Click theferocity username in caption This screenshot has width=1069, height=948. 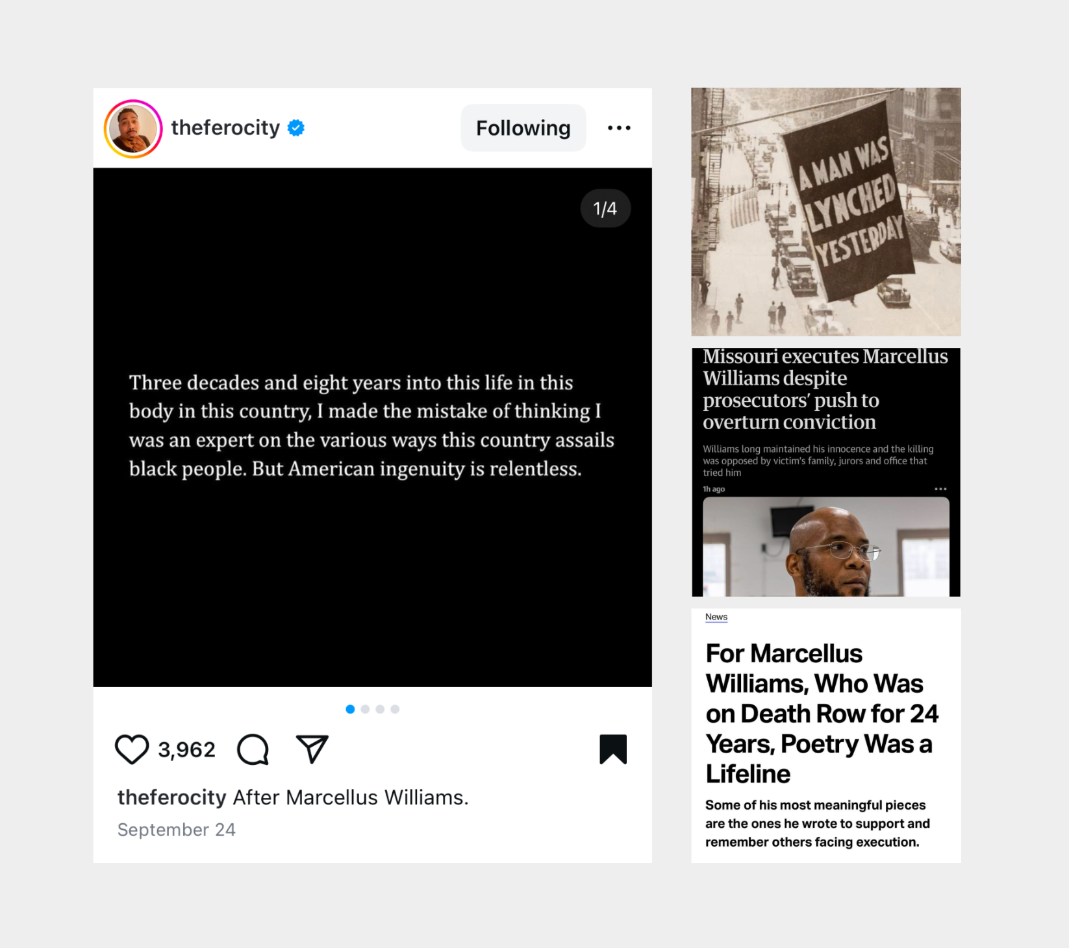click(x=172, y=797)
